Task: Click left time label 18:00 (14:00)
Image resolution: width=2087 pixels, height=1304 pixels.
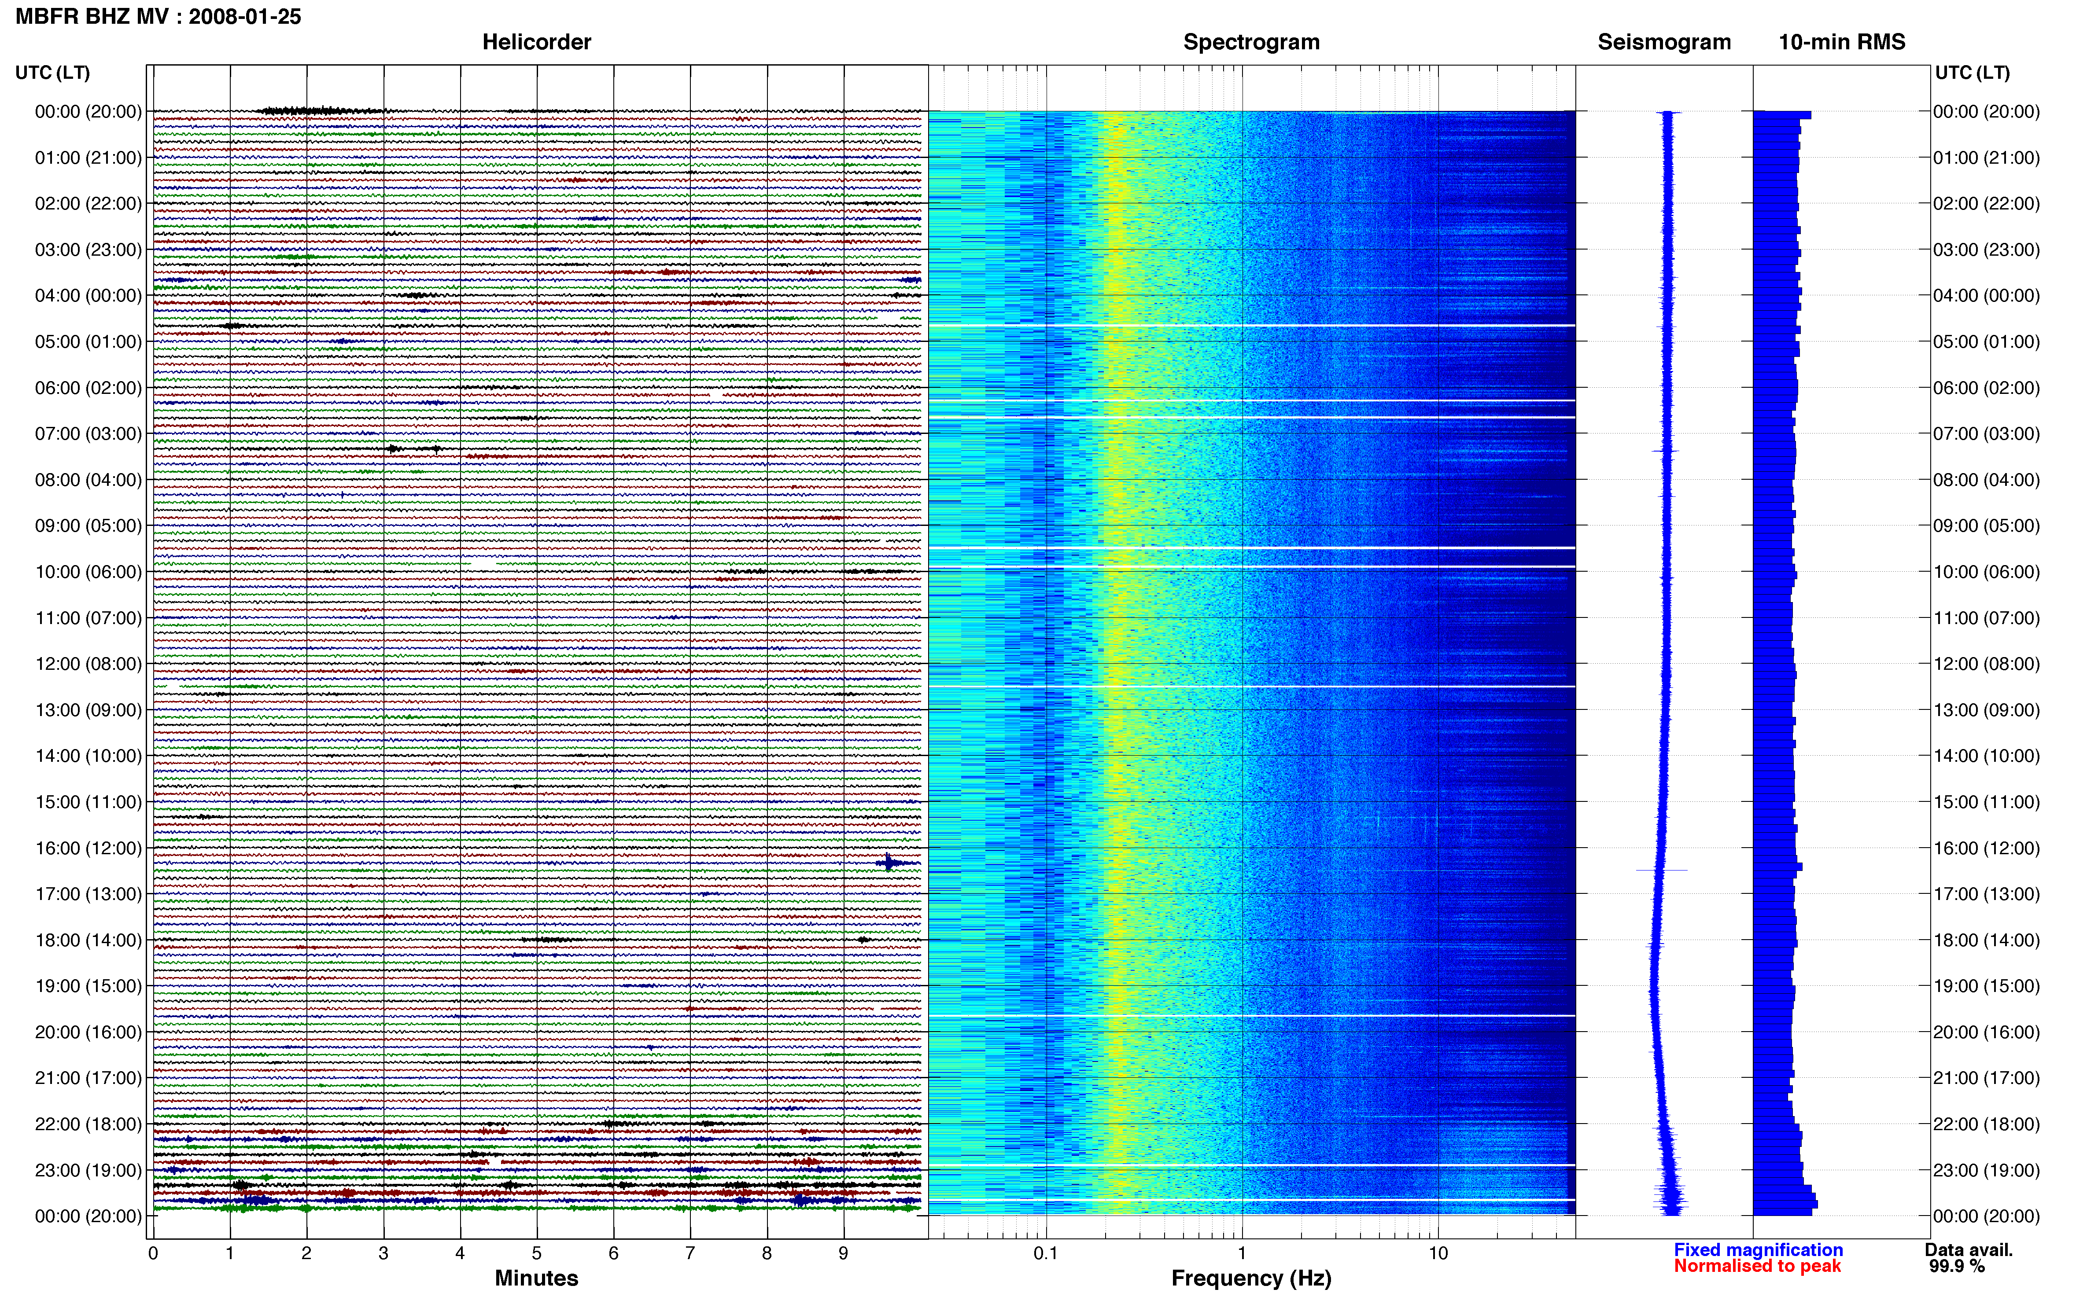Action: pos(88,940)
